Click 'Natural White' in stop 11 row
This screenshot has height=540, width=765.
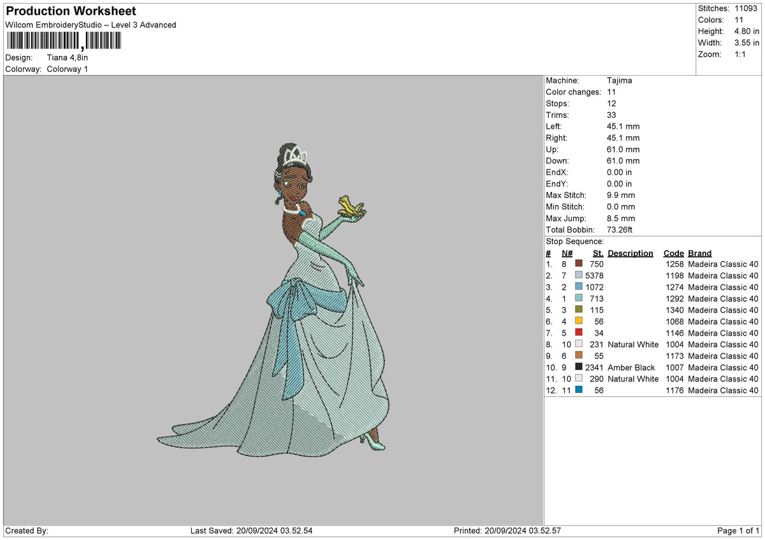[x=633, y=379]
